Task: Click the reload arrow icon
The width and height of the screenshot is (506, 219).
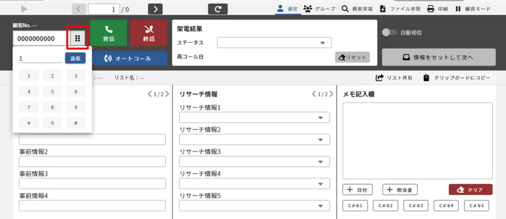Action: (217, 9)
